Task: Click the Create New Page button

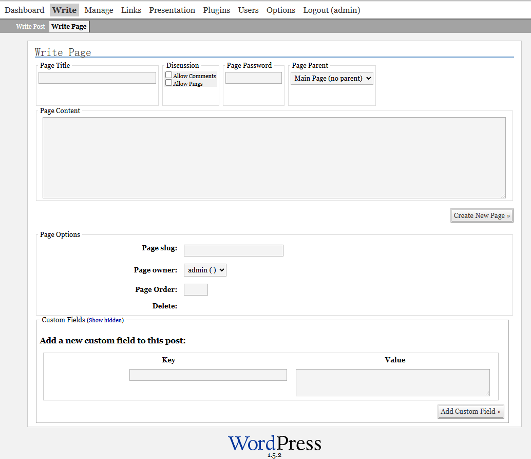Action: tap(482, 215)
